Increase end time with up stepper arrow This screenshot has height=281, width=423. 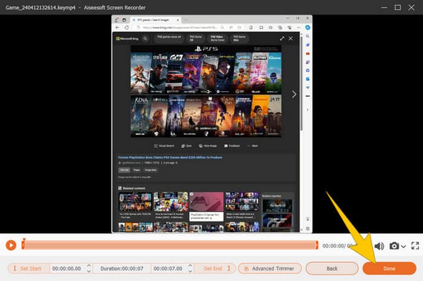[190, 266]
